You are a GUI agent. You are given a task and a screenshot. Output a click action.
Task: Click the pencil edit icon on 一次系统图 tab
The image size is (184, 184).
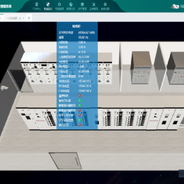point(20,18)
